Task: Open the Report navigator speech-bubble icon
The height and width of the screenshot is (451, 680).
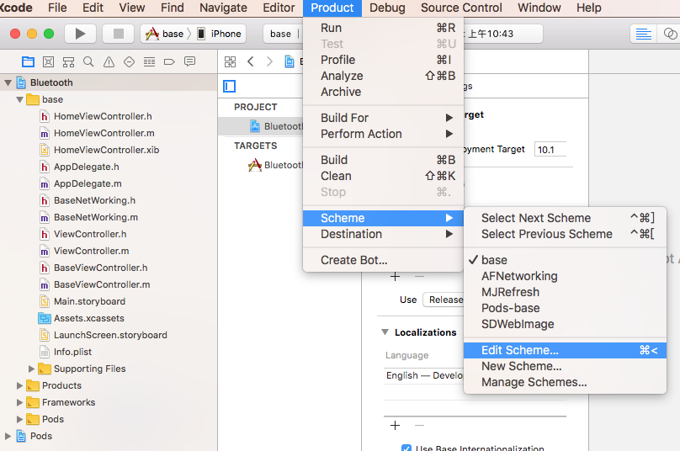Action: coord(189,61)
